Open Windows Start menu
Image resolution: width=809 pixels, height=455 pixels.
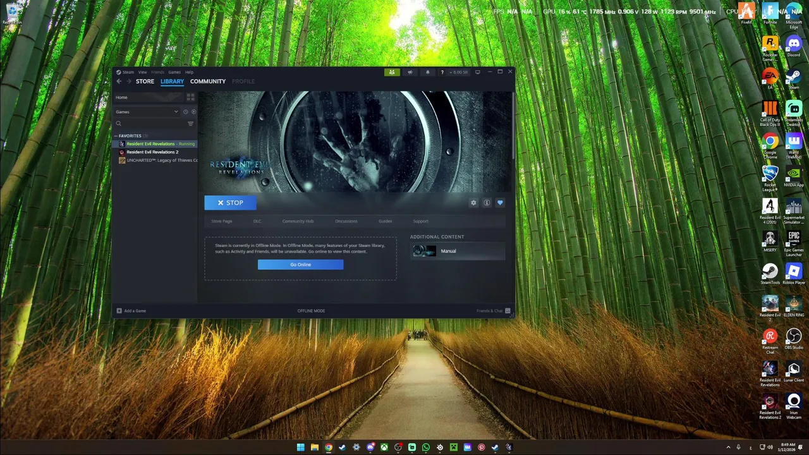coord(301,447)
